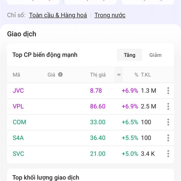Open the three-dot menu for JVC
The width and height of the screenshot is (181, 181).
point(168,91)
